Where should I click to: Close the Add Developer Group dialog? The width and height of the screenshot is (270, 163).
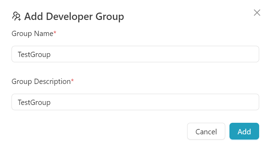257,13
